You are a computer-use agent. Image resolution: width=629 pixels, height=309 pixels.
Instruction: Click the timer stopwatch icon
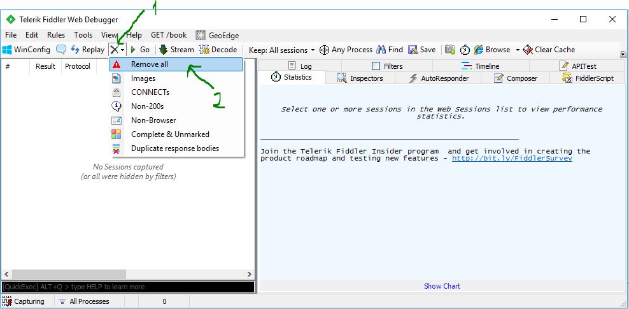pos(465,50)
